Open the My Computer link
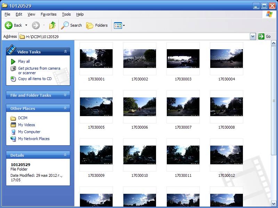This screenshot has width=278, height=208. point(29,132)
